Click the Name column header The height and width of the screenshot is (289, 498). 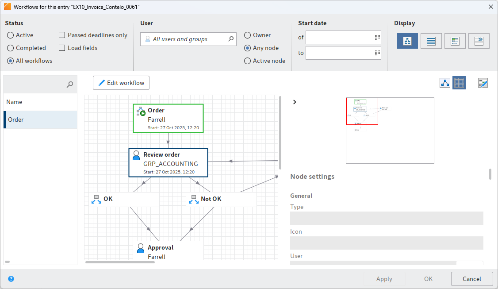(14, 102)
